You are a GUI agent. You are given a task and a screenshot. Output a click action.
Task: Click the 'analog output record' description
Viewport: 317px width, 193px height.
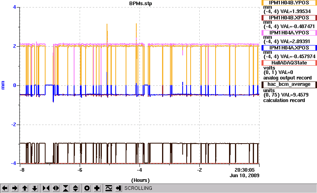(287, 78)
